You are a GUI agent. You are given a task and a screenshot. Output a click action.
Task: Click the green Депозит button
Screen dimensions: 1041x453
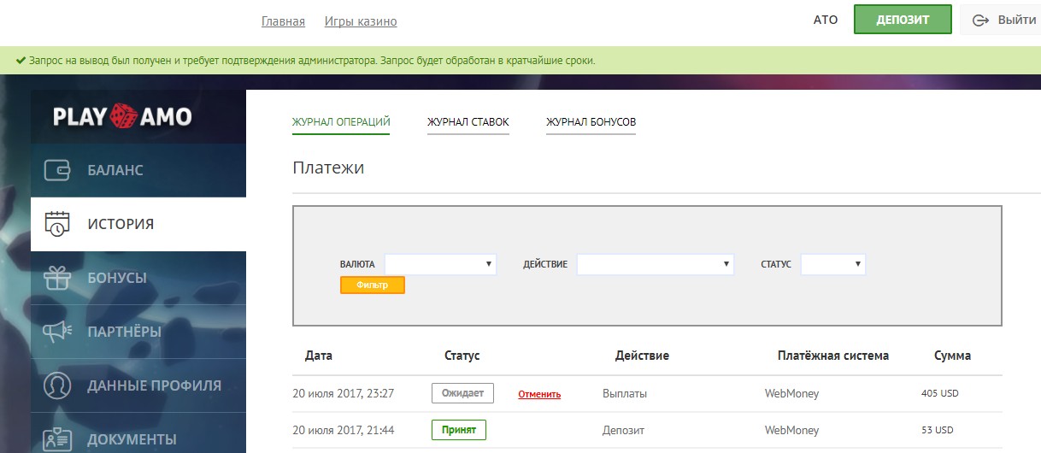tap(903, 20)
